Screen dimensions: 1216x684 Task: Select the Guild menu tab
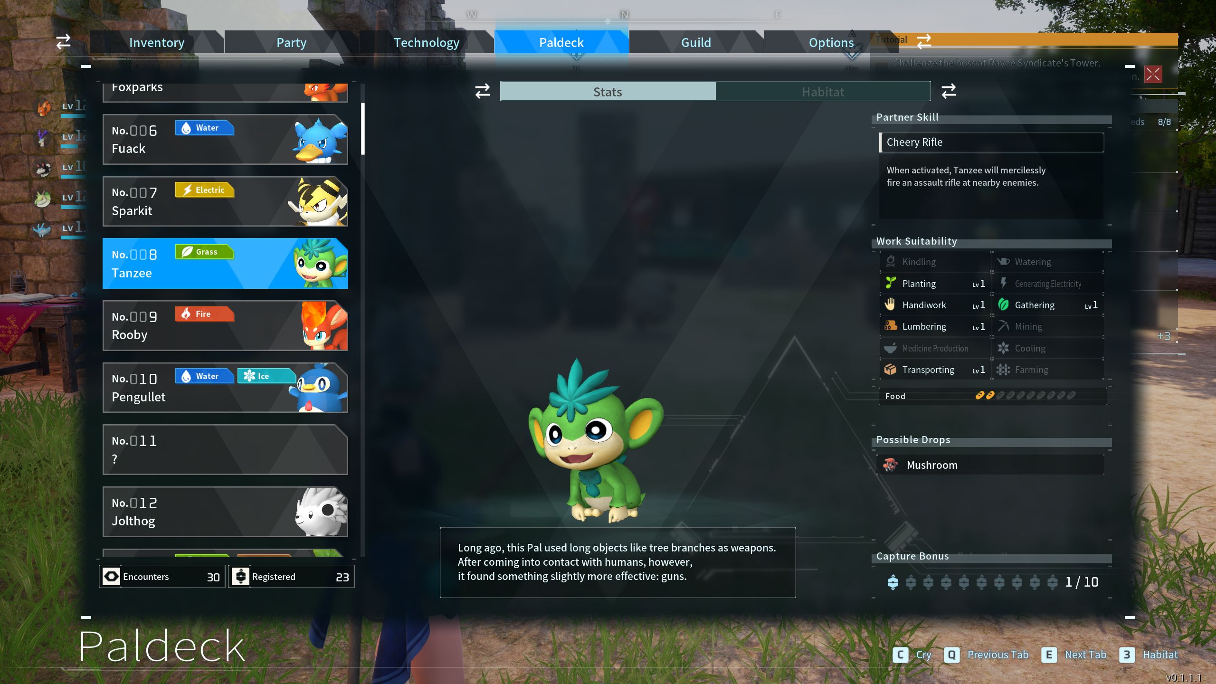point(696,41)
